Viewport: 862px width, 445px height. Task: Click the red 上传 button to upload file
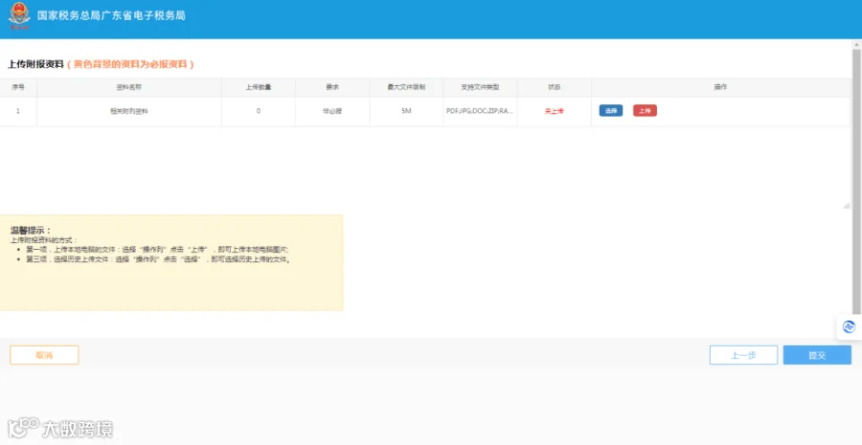tap(645, 110)
